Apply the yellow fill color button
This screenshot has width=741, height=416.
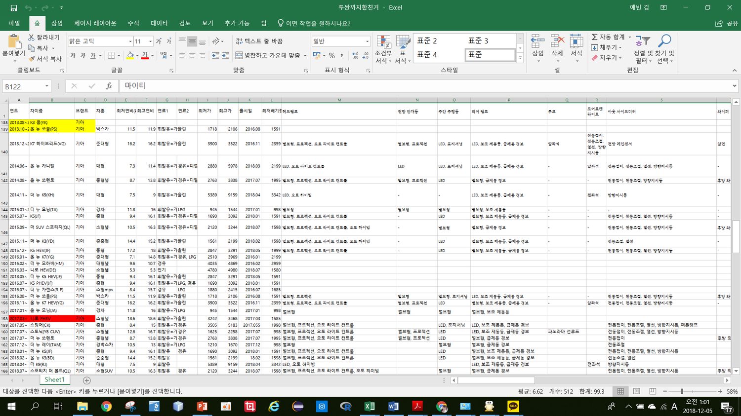[x=130, y=56]
